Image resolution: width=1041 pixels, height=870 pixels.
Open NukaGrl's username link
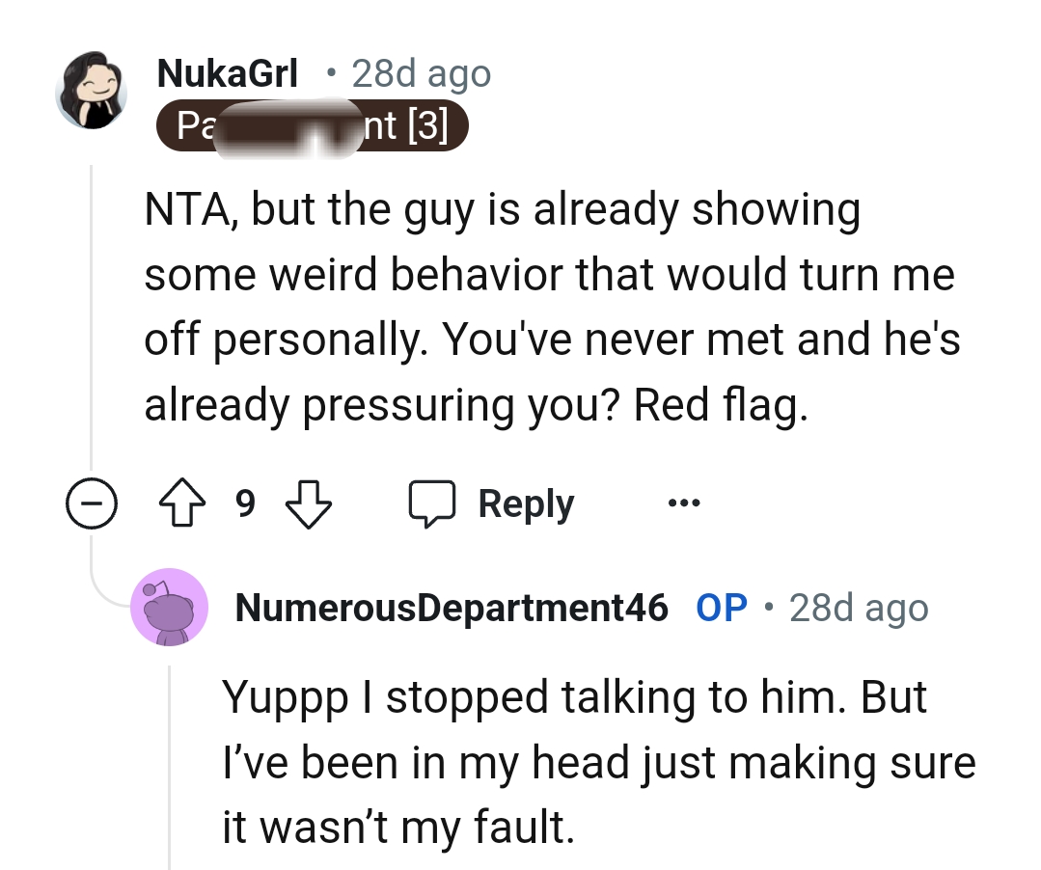coord(227,72)
